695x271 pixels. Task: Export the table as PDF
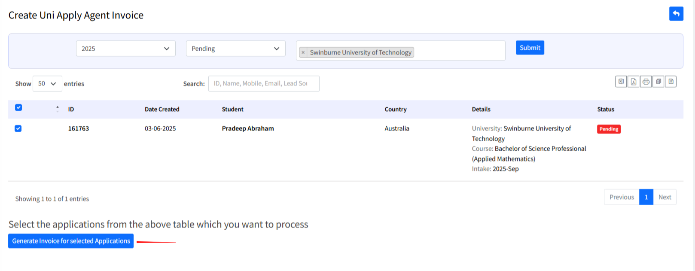pos(633,82)
